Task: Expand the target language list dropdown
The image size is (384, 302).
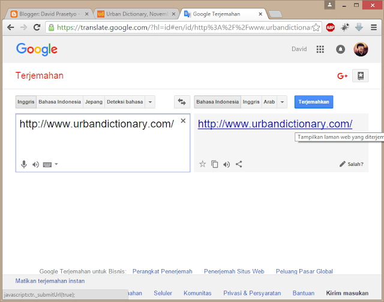Action: pyautogui.click(x=282, y=102)
